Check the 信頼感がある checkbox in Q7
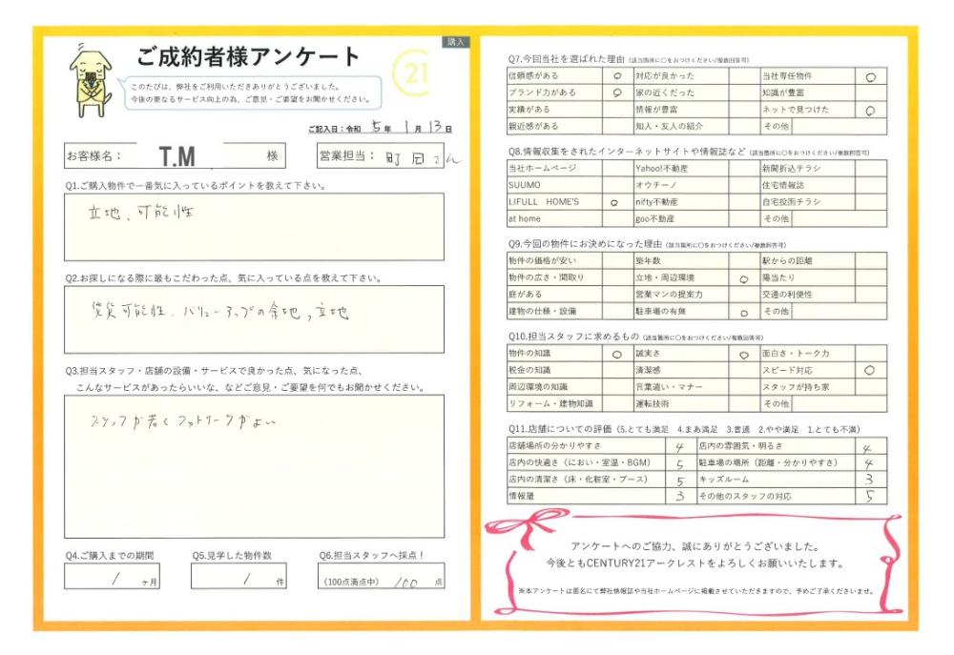 [x=616, y=75]
